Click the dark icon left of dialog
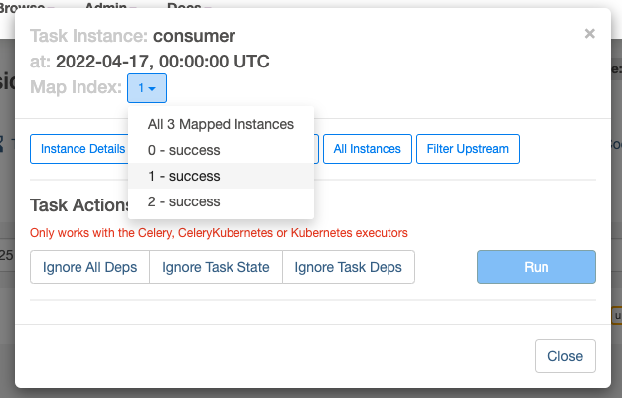Screen dimensions: 622x398 (2, 144)
